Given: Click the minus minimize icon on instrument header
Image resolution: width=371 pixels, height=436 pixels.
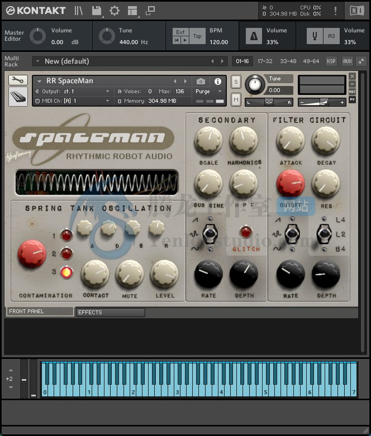Looking at the screenshot, I should (x=352, y=84).
